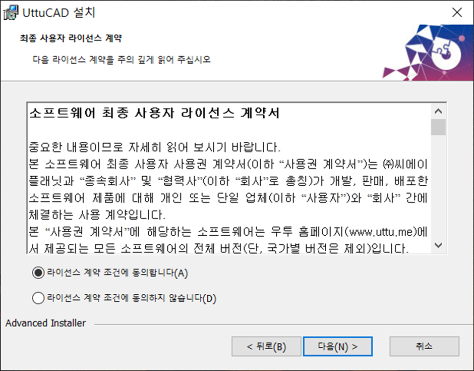Click the license box scroll-up arrow

coord(438,112)
